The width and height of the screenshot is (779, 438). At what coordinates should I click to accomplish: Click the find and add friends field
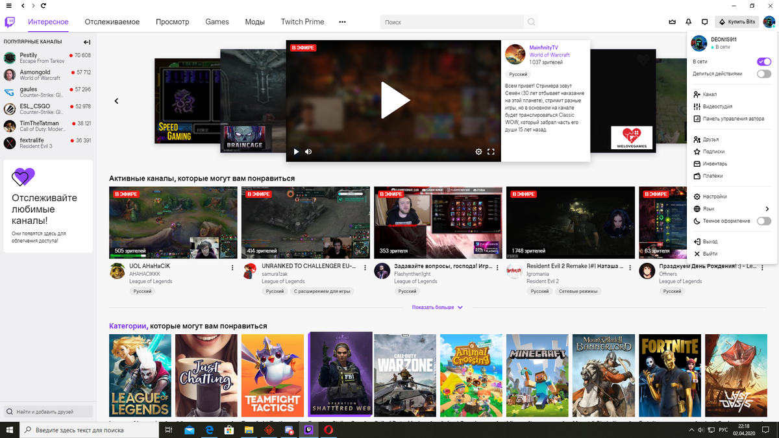(x=48, y=412)
